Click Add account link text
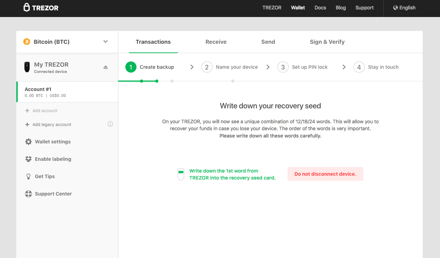This screenshot has height=258, width=440. [45, 111]
